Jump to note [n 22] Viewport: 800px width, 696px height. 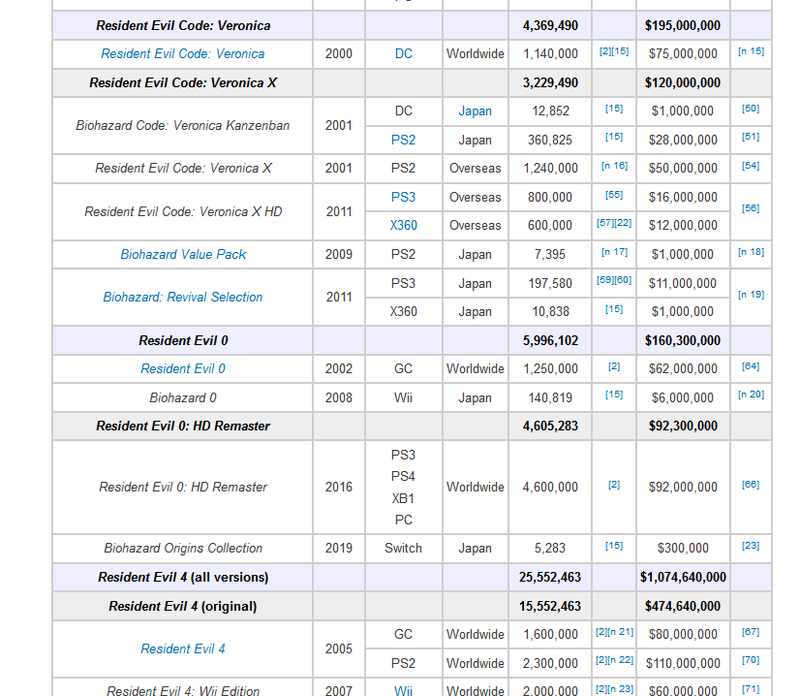pos(620,660)
